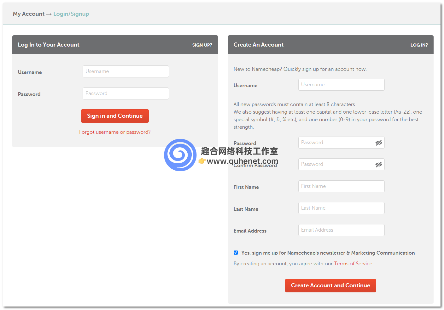444x310 pixels.
Task: Click 'Create An Account' heading
Action: click(x=259, y=45)
